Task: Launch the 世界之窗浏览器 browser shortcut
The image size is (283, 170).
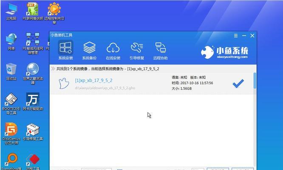Action: 33,74
